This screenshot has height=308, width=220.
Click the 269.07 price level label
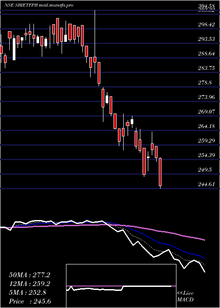[206, 112]
